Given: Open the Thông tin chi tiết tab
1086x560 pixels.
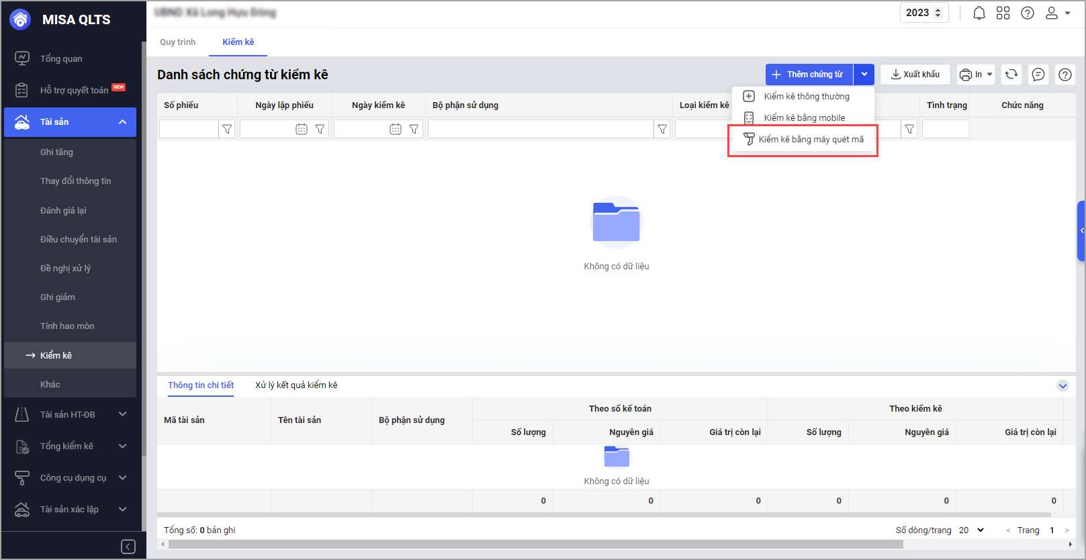Looking at the screenshot, I should 201,385.
